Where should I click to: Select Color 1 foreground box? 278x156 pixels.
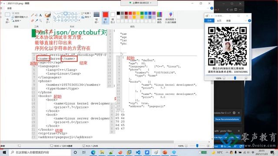(106, 18)
